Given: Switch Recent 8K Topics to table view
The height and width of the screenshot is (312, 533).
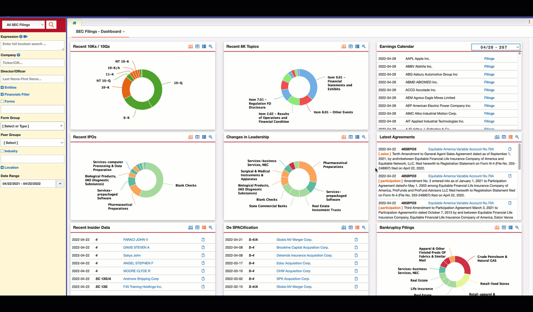Looking at the screenshot, I should click(350, 46).
